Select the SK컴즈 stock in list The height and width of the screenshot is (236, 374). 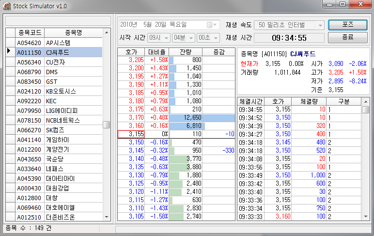click(73, 130)
